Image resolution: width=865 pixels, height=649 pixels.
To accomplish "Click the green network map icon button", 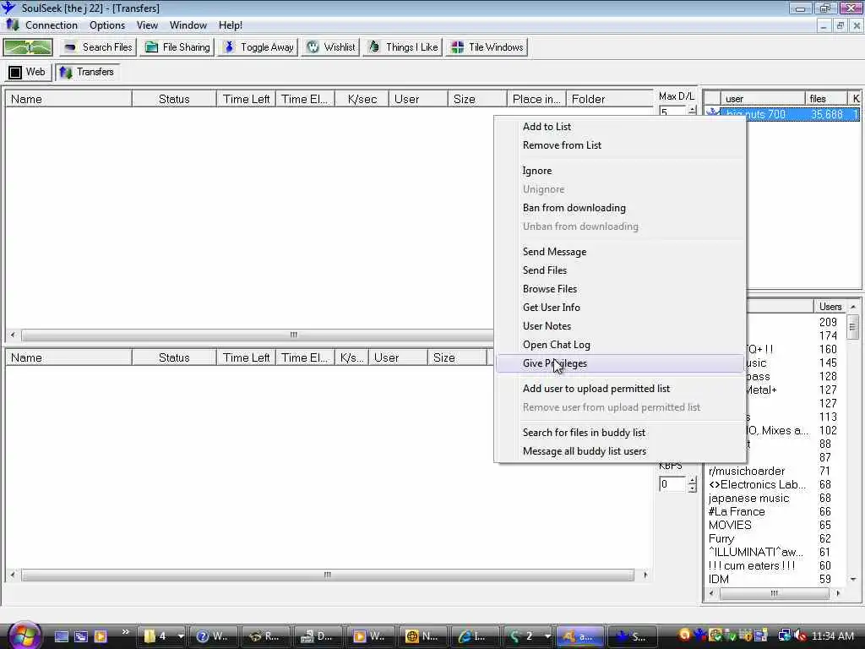I will [x=28, y=47].
